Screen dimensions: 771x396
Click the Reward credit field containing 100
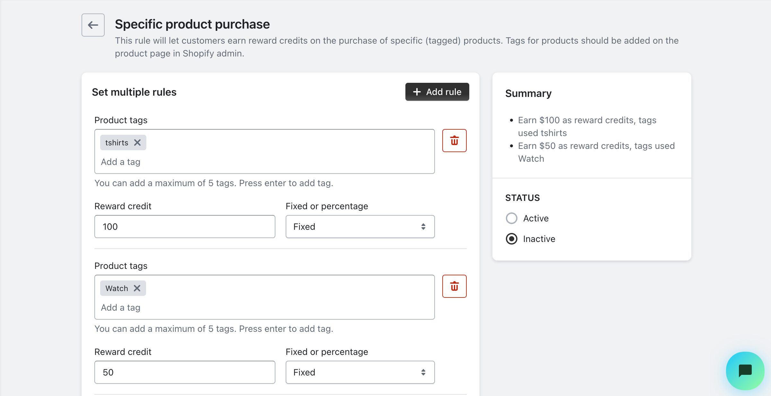185,227
